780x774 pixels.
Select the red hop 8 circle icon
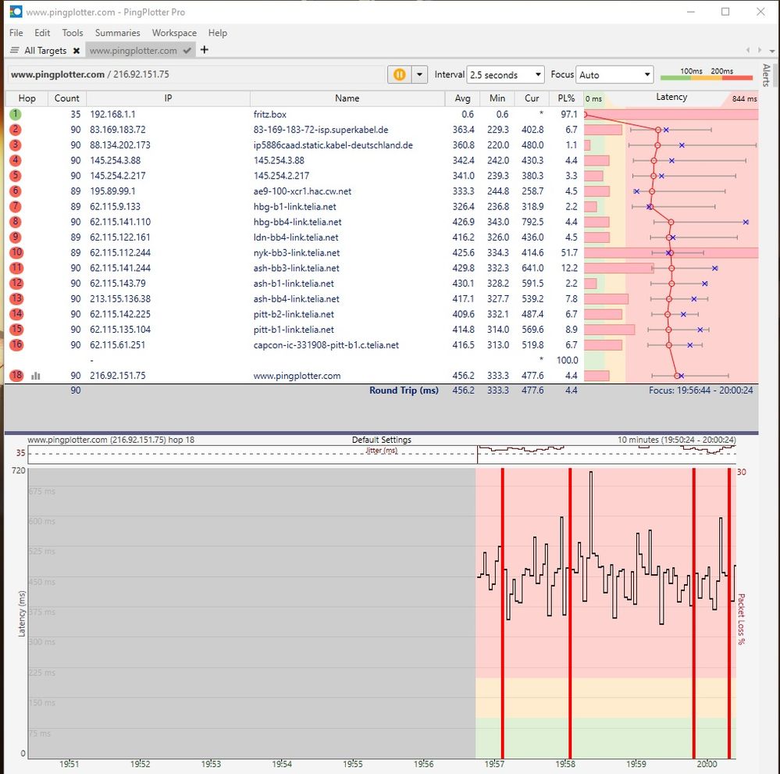[16, 222]
